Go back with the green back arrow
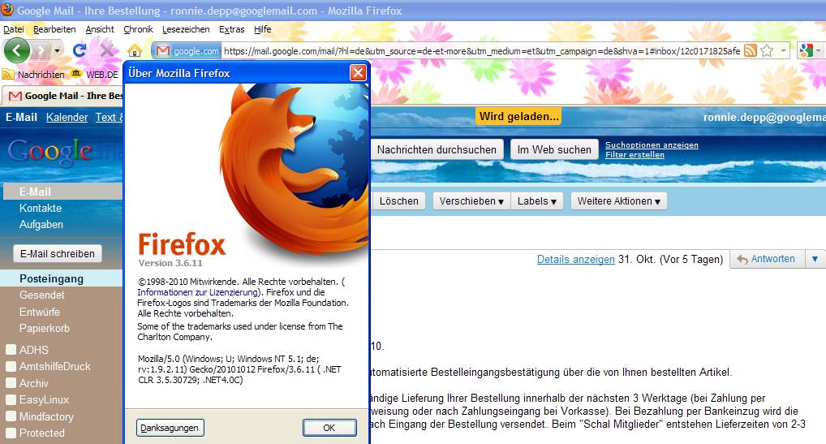Screen dimensions: 826x444 click(17, 50)
